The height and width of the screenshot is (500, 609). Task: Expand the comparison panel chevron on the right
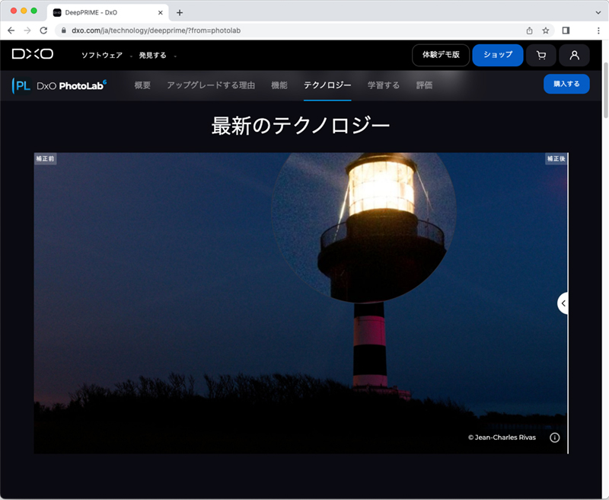[x=562, y=303]
